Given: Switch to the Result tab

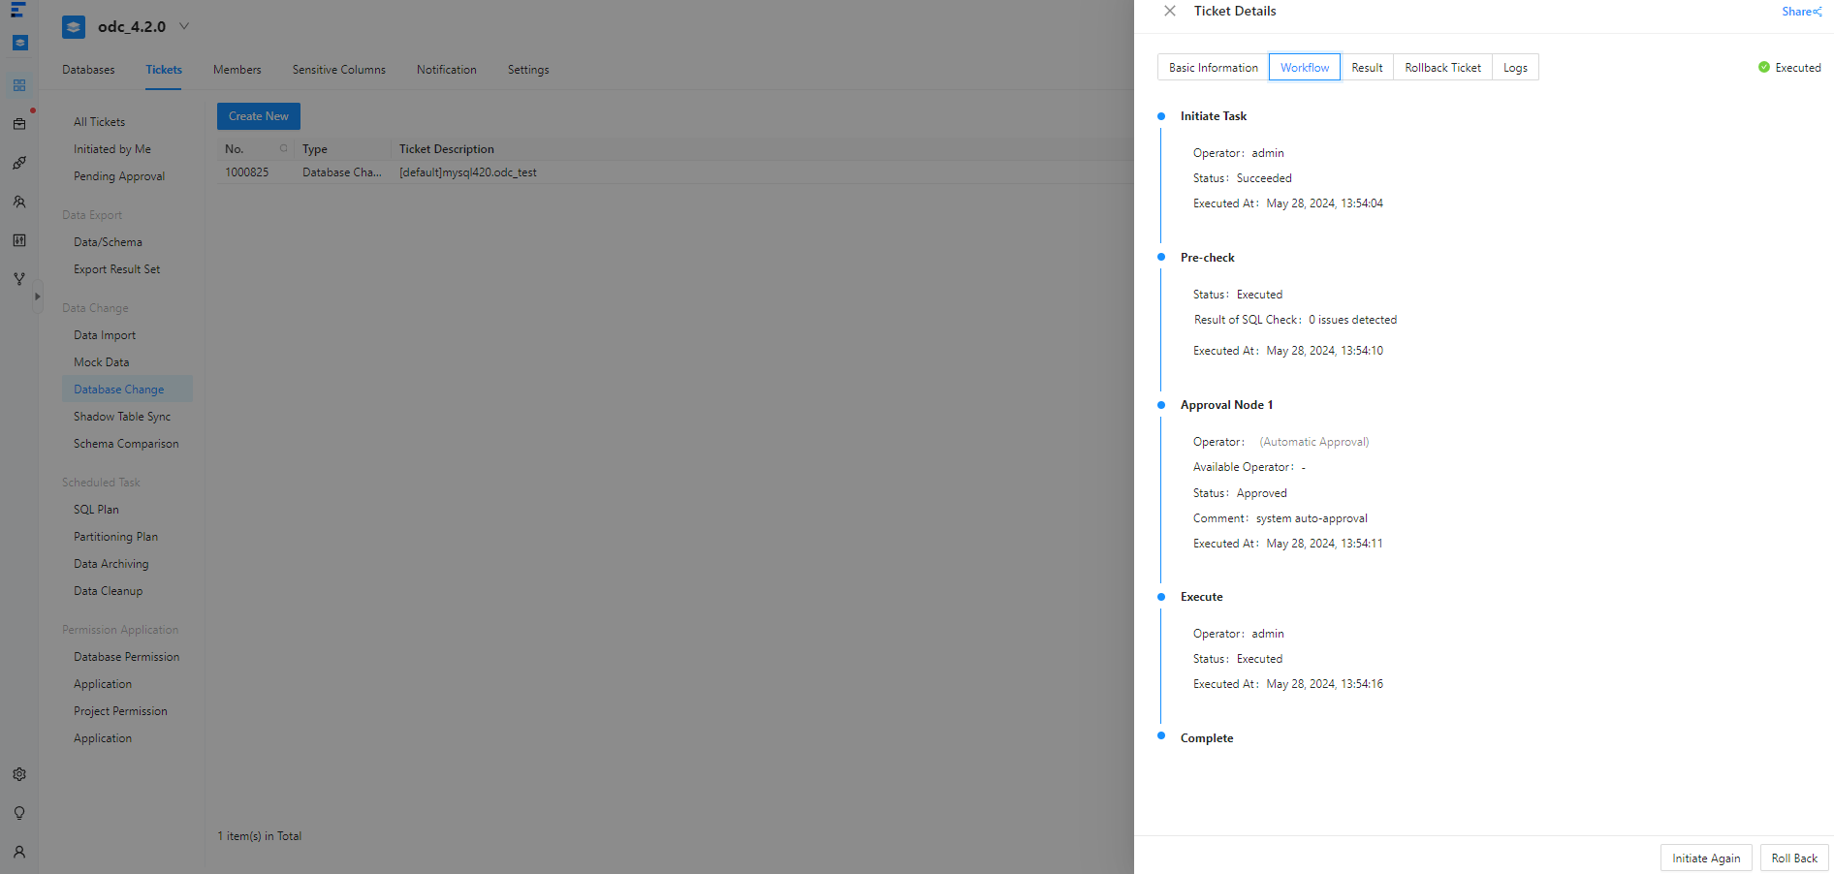Looking at the screenshot, I should pos(1367,68).
